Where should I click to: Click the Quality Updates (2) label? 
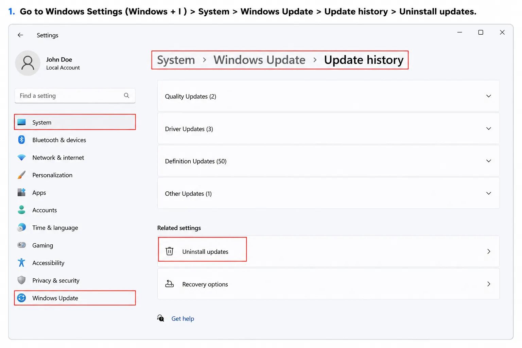pyautogui.click(x=190, y=97)
